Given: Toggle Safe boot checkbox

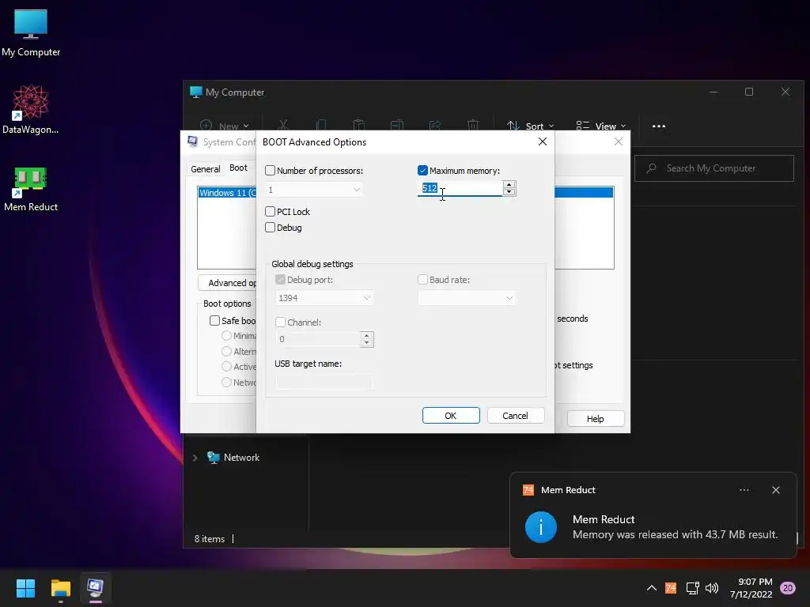Looking at the screenshot, I should pyautogui.click(x=215, y=321).
